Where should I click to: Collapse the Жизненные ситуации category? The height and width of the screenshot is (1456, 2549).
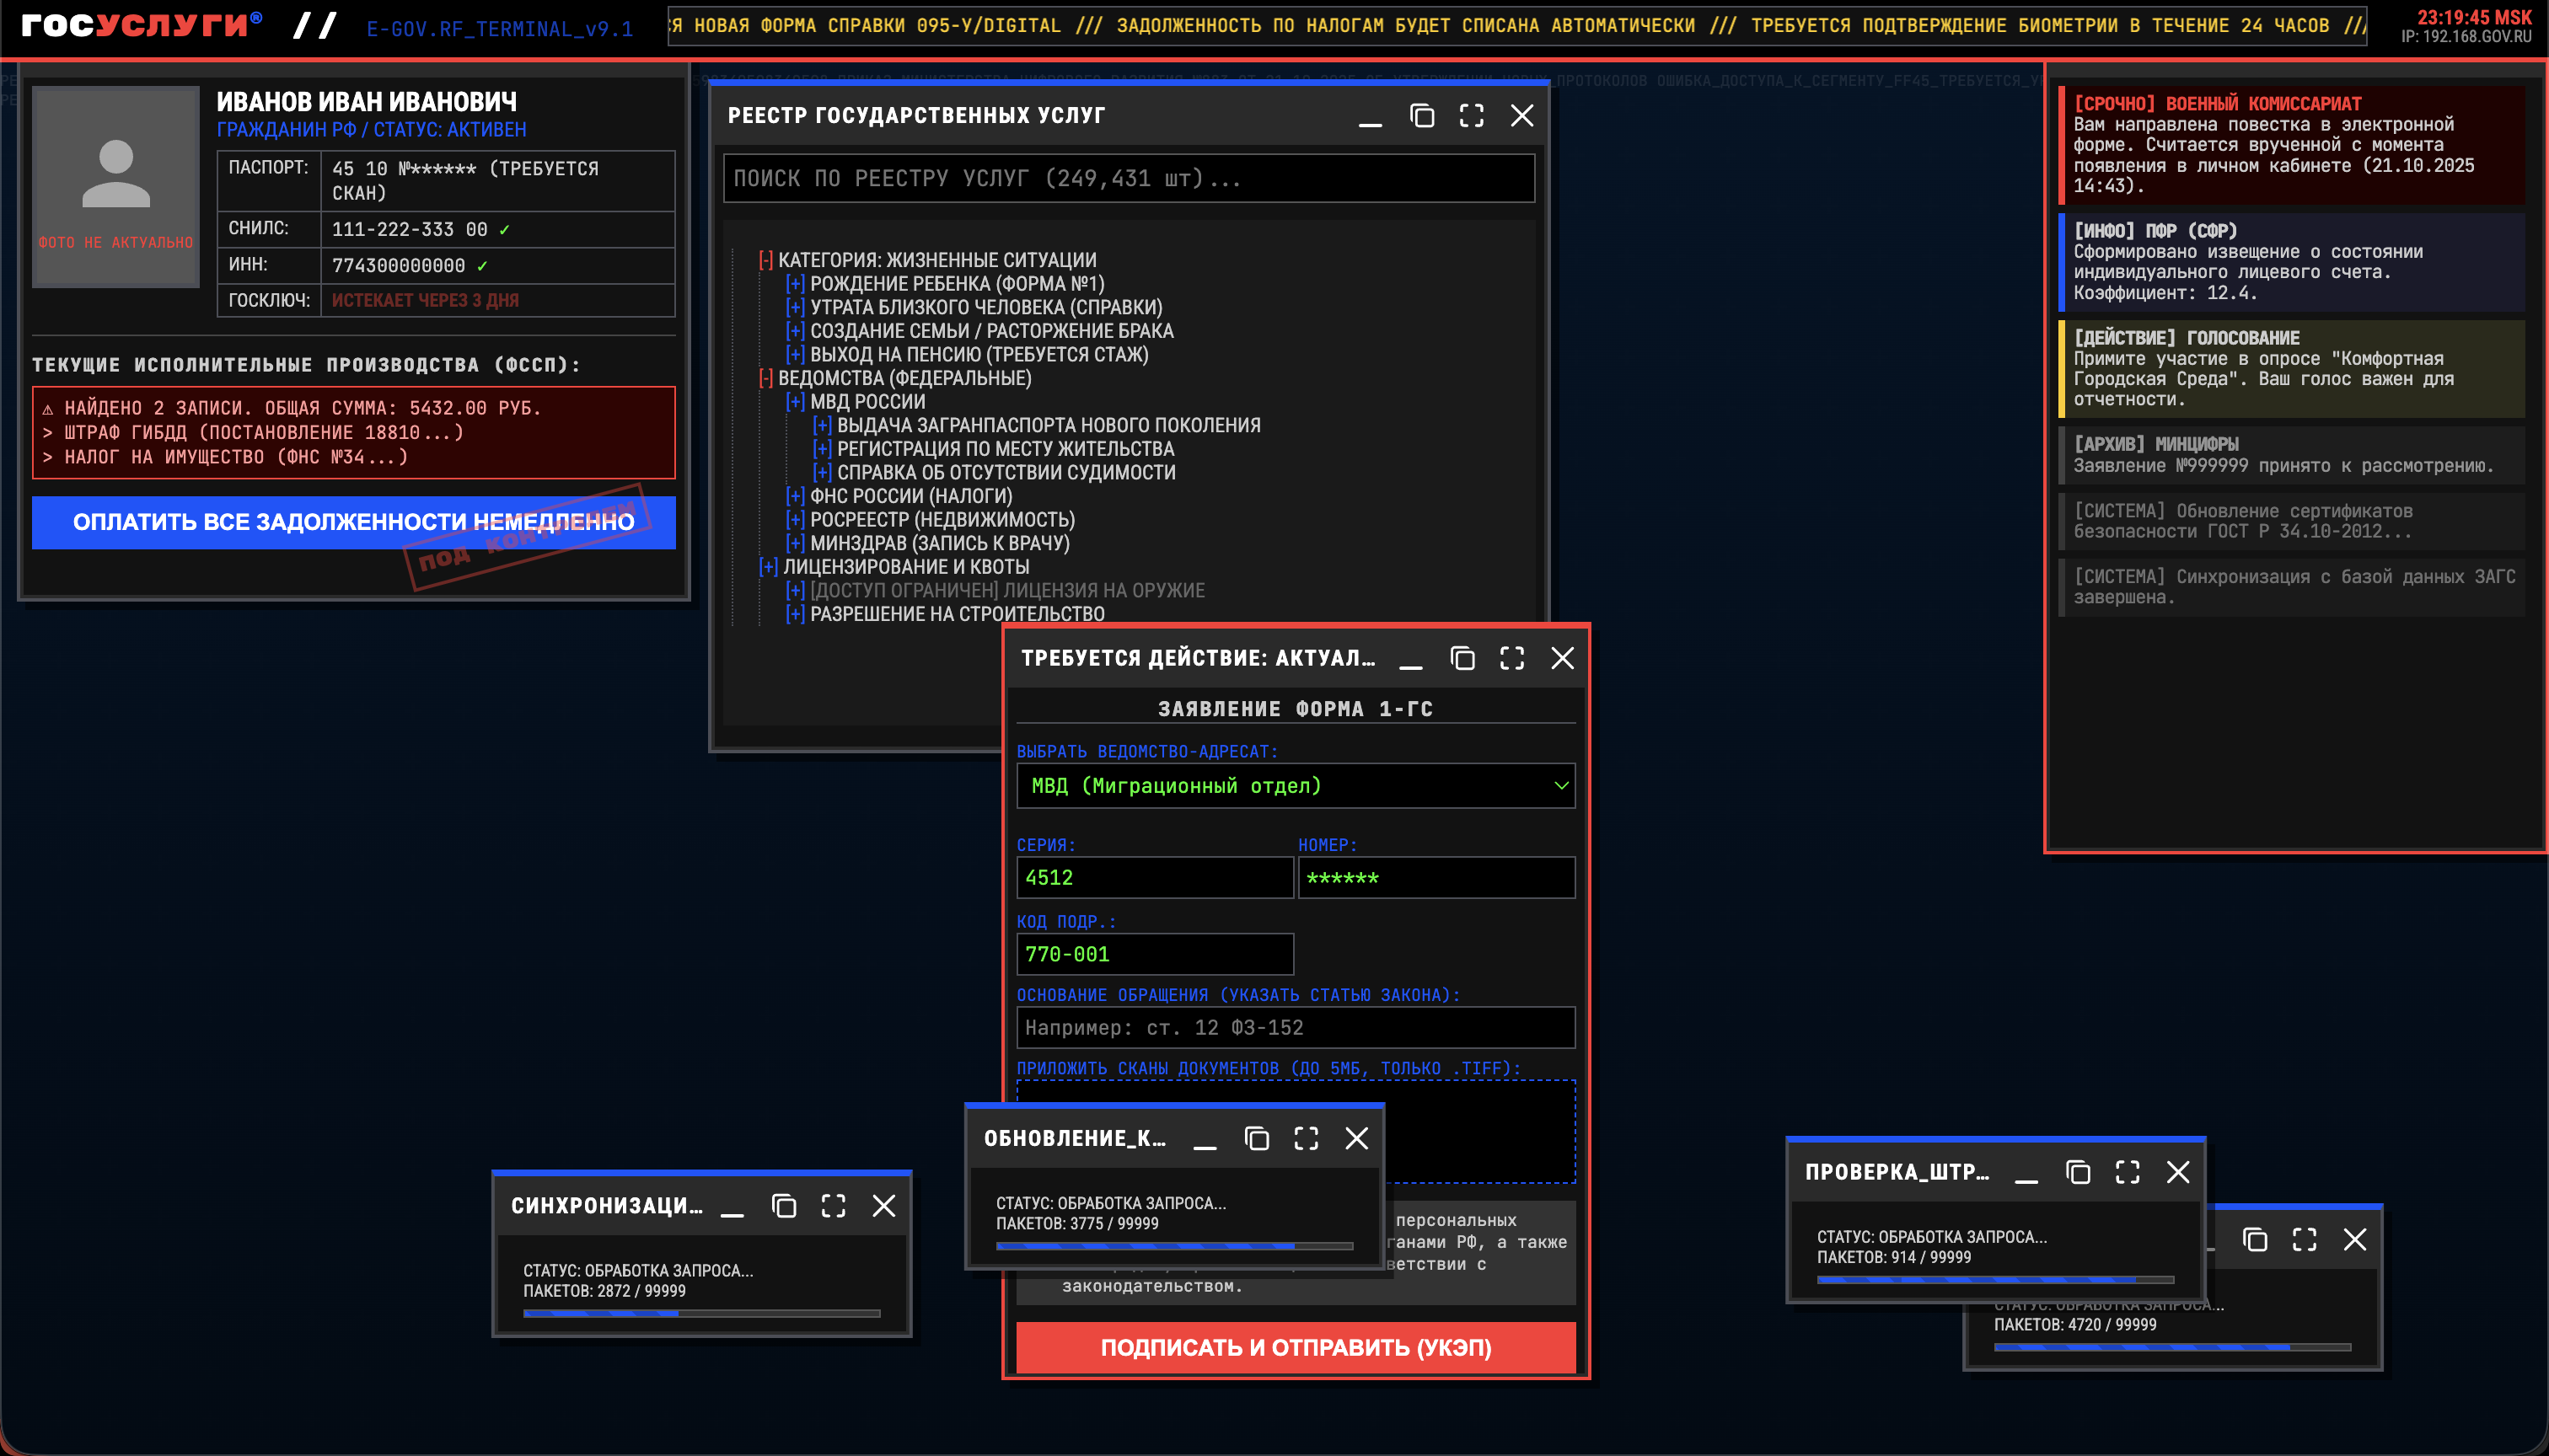pos(765,260)
